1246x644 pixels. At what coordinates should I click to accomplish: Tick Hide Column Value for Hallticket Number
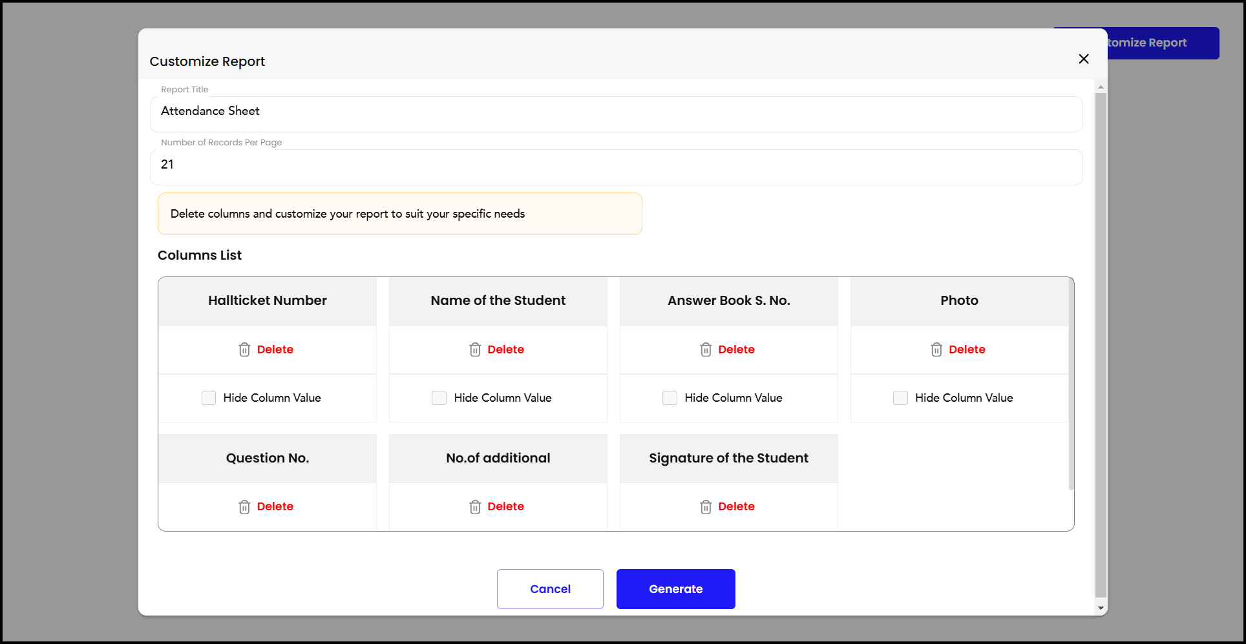[209, 398]
